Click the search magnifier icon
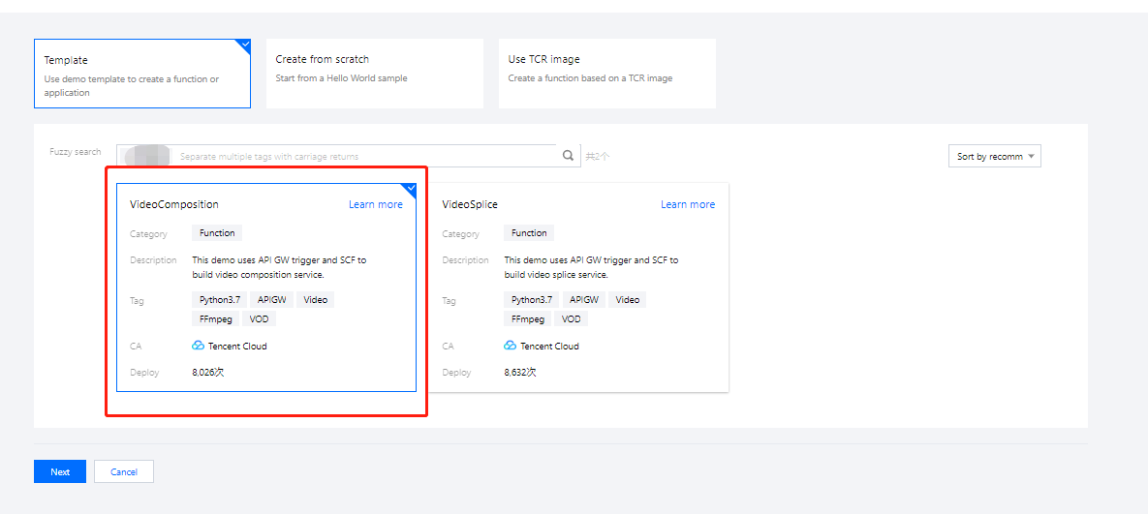Image resolution: width=1148 pixels, height=514 pixels. click(569, 156)
